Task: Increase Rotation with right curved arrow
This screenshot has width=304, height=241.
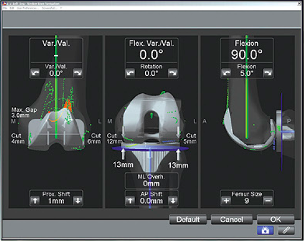Action: [173, 73]
